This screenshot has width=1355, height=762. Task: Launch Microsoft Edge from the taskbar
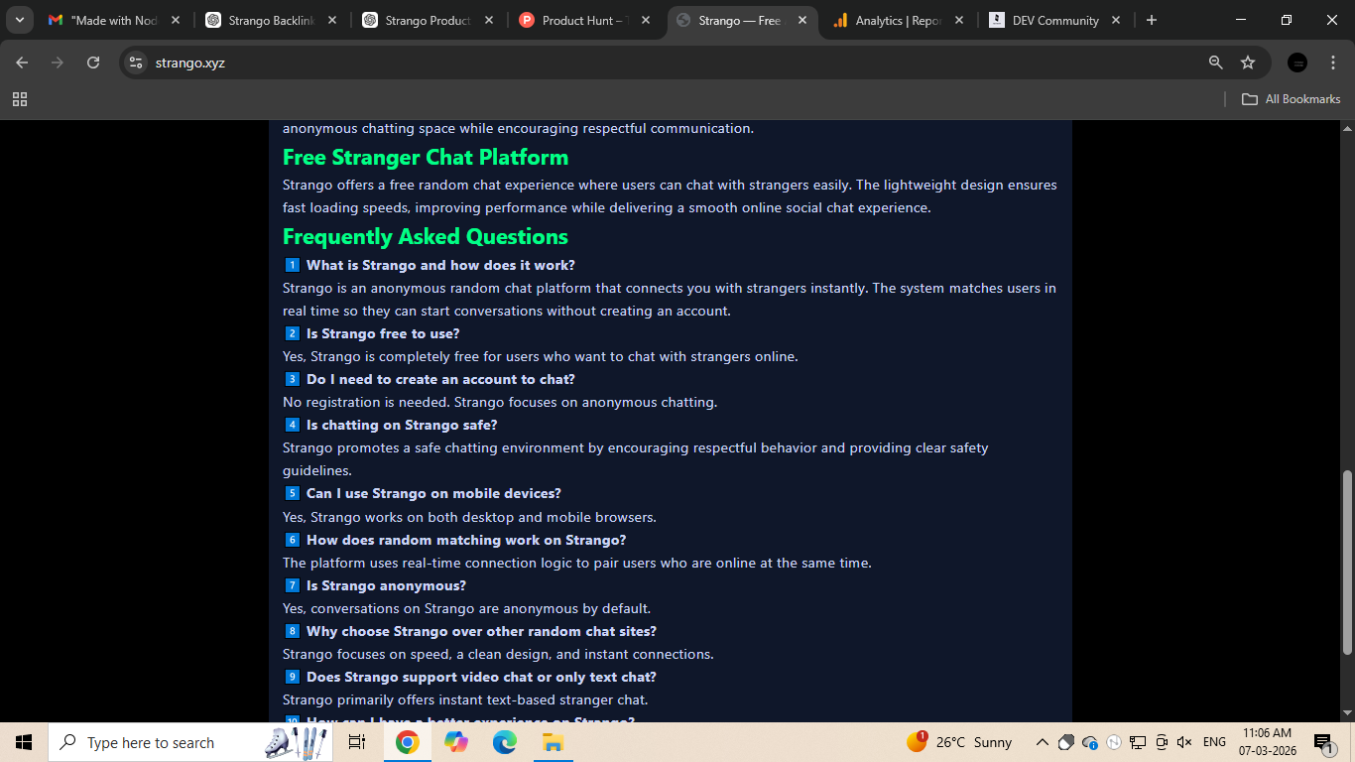tap(504, 741)
